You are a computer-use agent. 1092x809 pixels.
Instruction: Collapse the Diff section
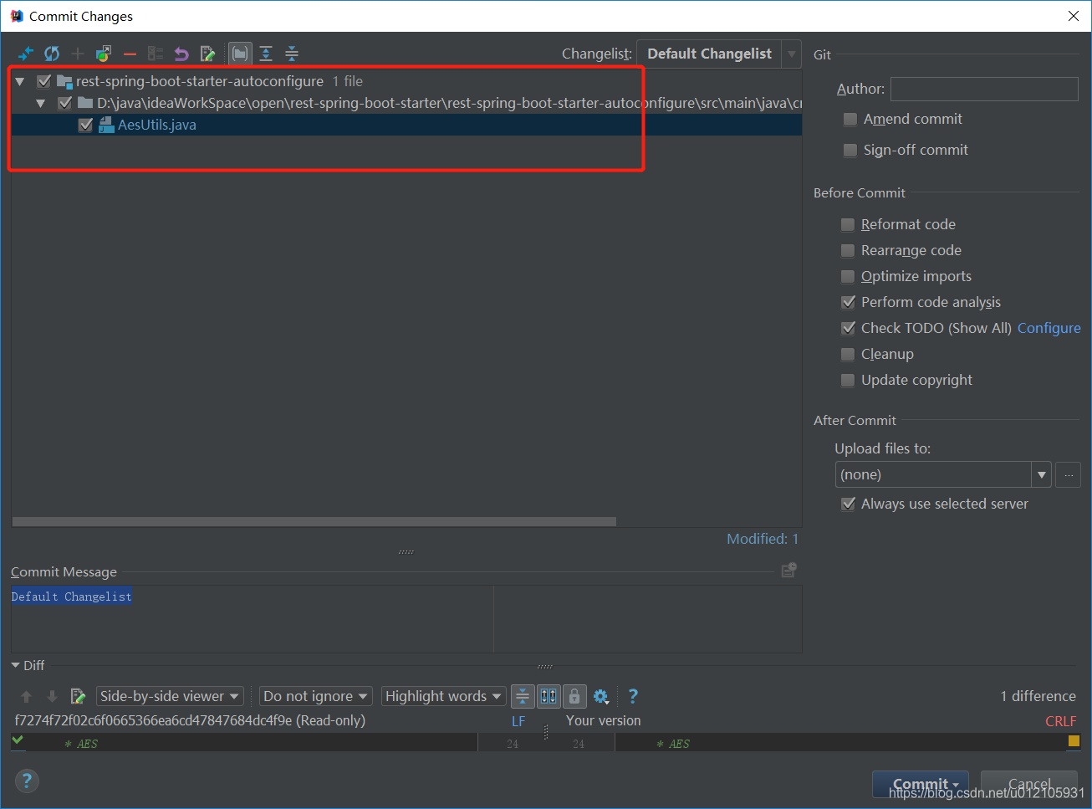click(x=16, y=665)
